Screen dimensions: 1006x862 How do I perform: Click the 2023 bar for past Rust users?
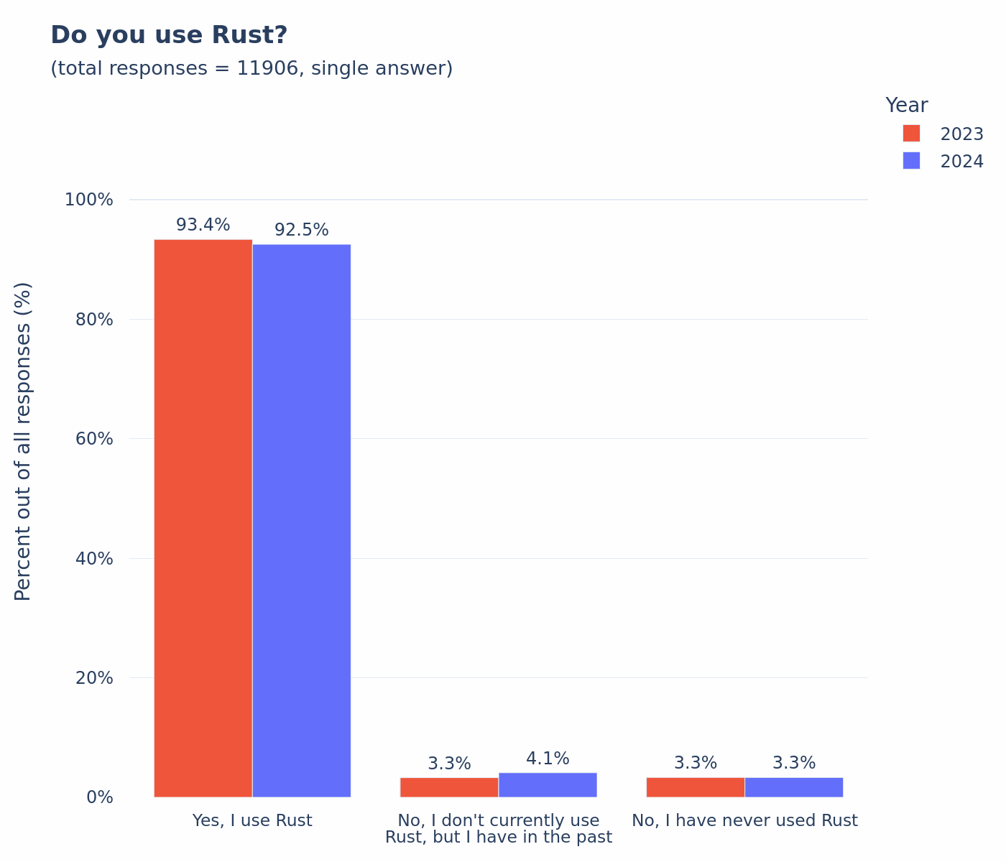click(x=449, y=787)
